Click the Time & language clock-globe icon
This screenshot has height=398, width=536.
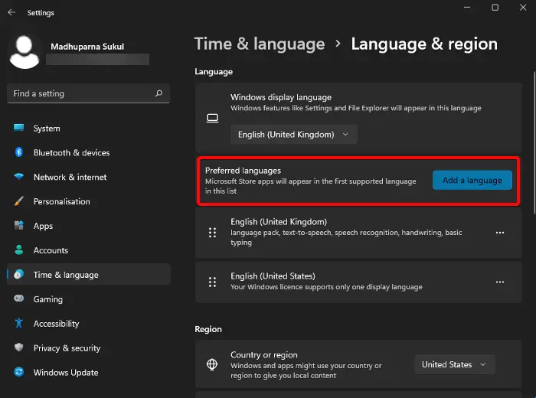coord(19,274)
